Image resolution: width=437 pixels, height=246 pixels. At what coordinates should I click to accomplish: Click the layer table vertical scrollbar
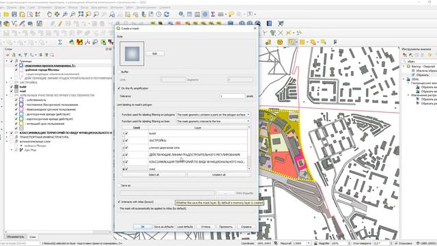[249, 148]
